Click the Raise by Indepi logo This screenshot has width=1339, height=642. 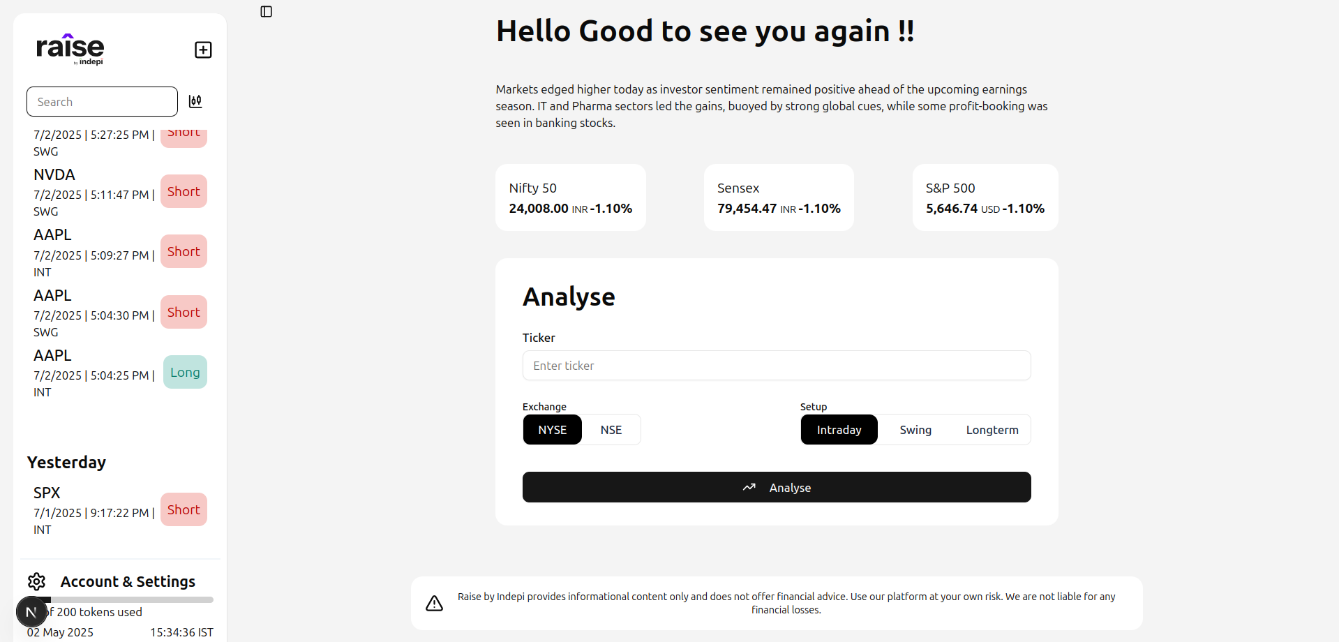click(x=70, y=49)
